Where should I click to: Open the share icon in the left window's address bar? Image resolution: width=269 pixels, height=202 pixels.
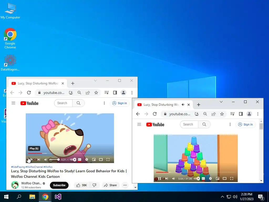(88, 93)
